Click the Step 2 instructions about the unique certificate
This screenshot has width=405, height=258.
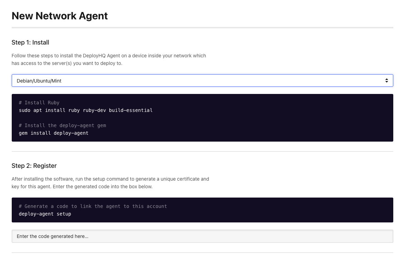tap(110, 183)
